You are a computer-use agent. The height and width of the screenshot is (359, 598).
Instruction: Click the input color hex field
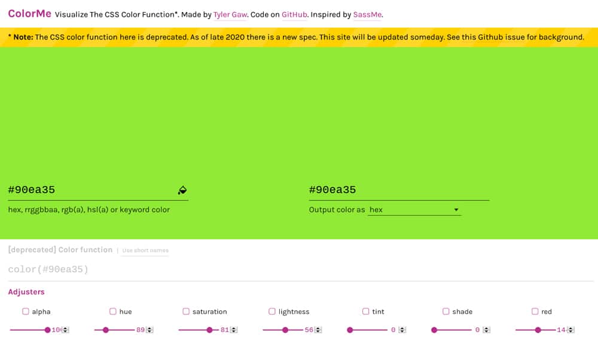(90, 190)
